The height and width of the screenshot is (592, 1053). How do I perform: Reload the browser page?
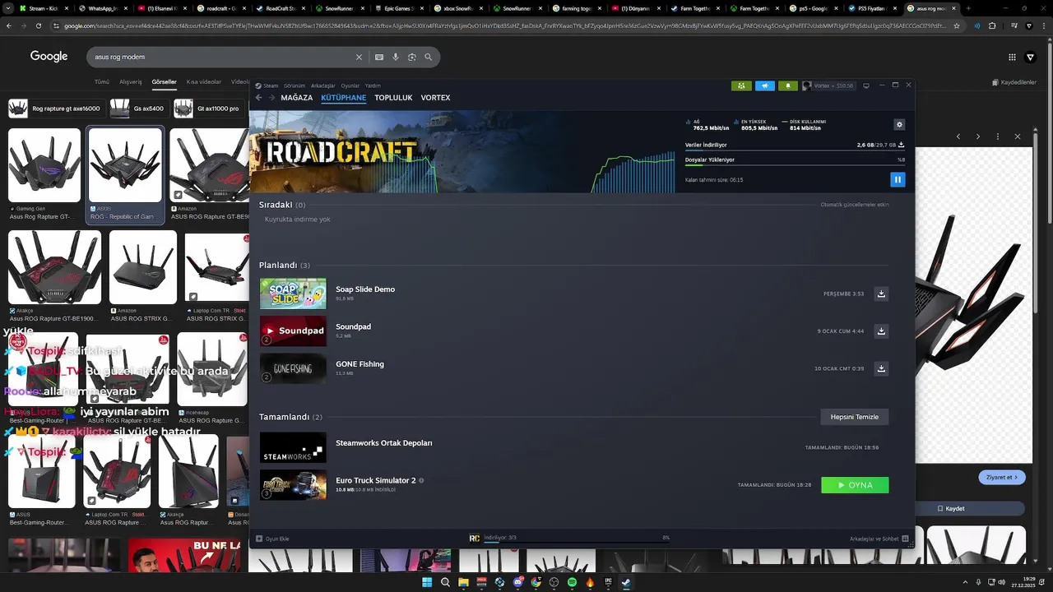click(39, 25)
